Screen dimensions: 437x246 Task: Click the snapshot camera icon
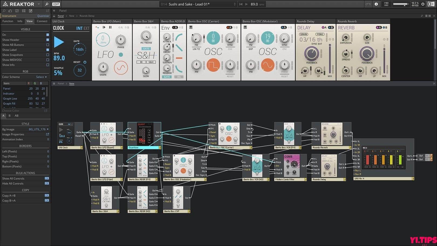point(10,11)
